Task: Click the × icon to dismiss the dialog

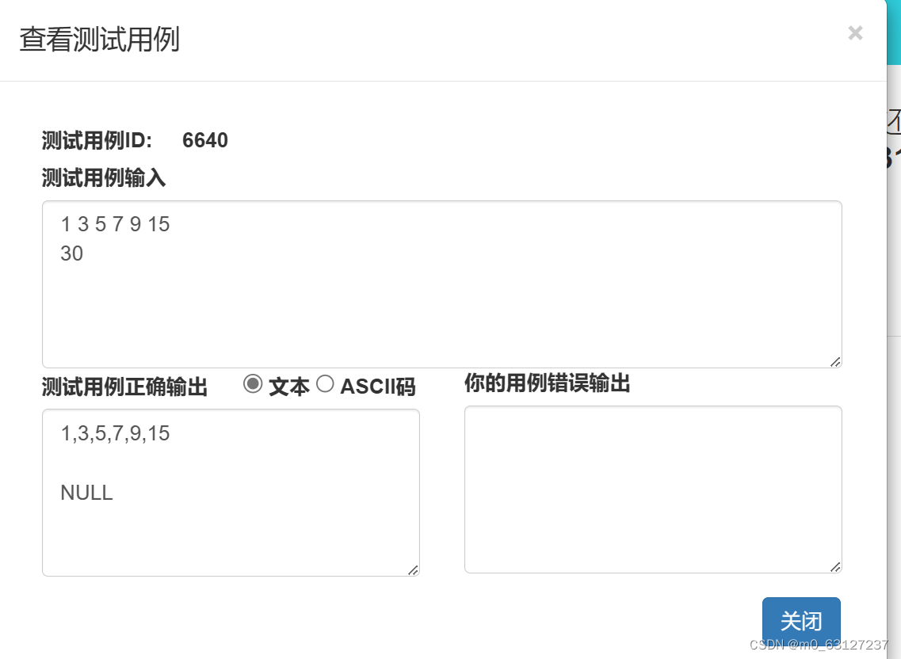Action: point(855,32)
